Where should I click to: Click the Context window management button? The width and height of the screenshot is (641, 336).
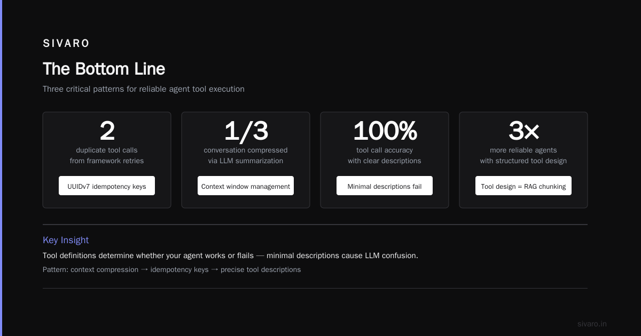pos(246,186)
